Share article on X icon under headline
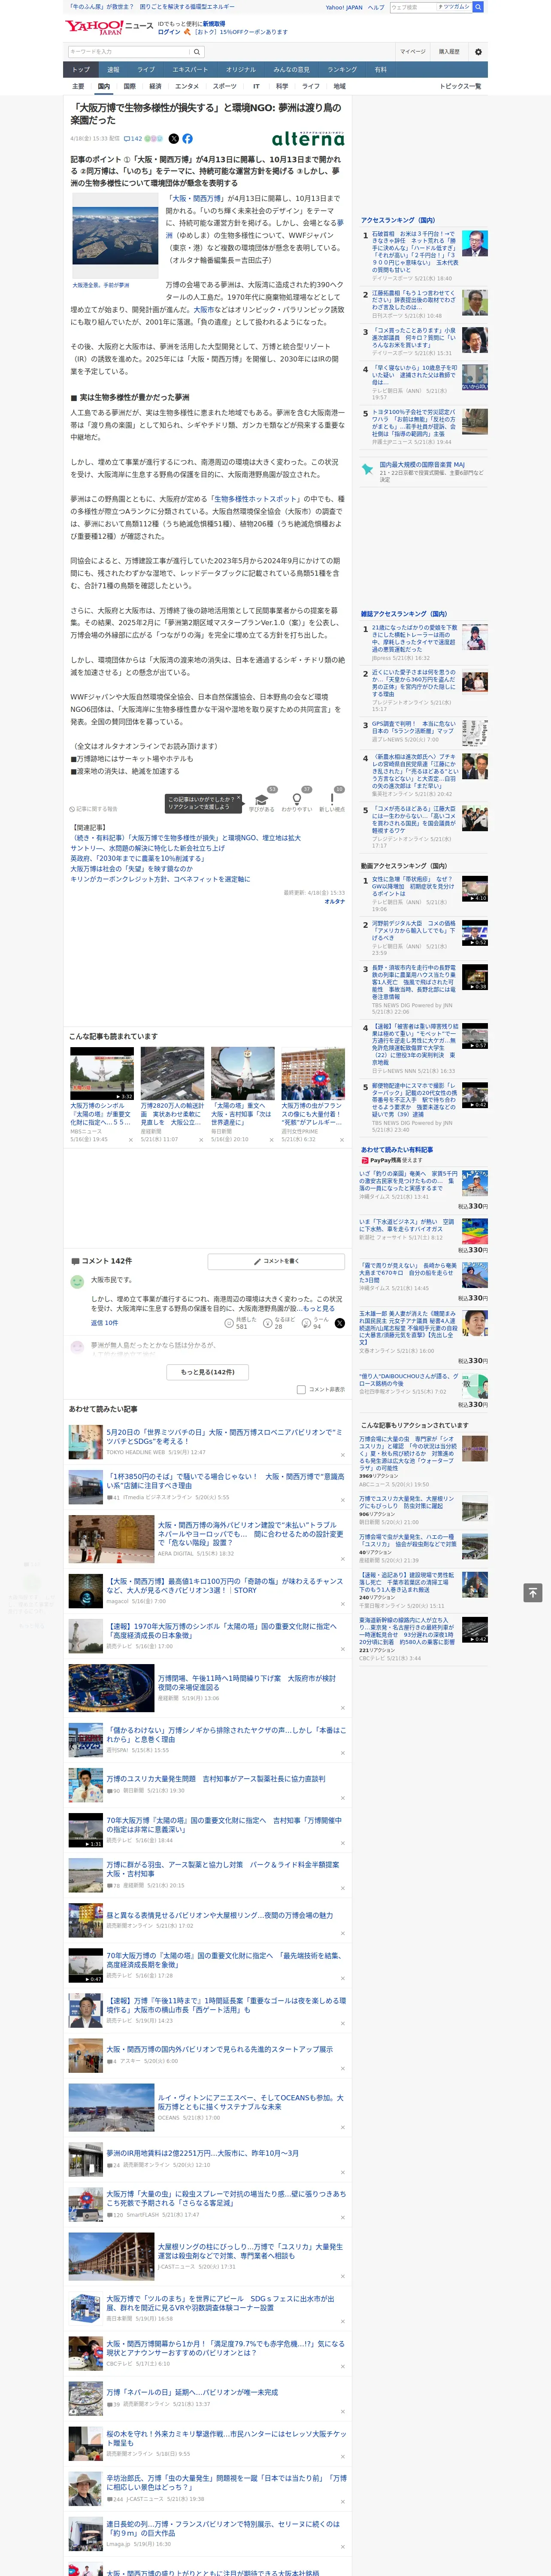 174,139
